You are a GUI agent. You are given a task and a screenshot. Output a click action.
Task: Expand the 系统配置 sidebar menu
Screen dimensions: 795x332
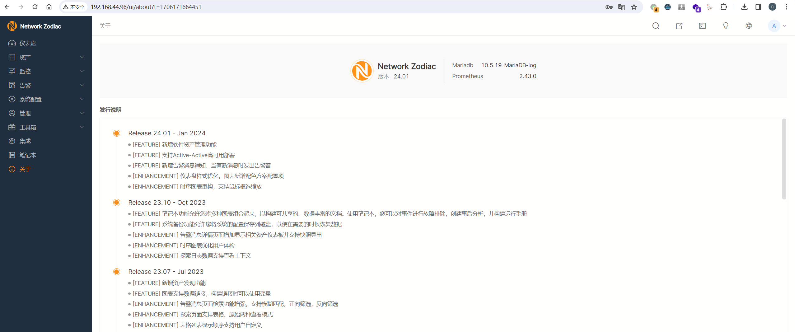click(46, 99)
